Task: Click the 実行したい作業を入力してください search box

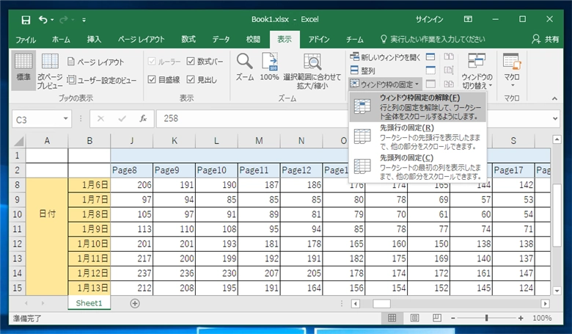Action: tap(433, 40)
